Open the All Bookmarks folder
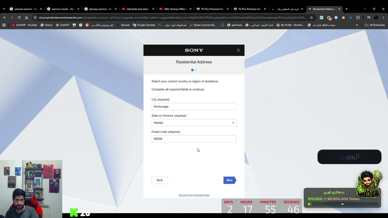Viewport: 388px width, 218px height. point(375,25)
